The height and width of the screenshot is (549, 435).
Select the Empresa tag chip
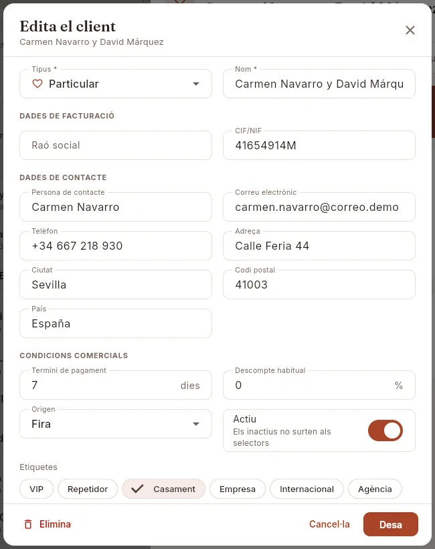click(238, 489)
